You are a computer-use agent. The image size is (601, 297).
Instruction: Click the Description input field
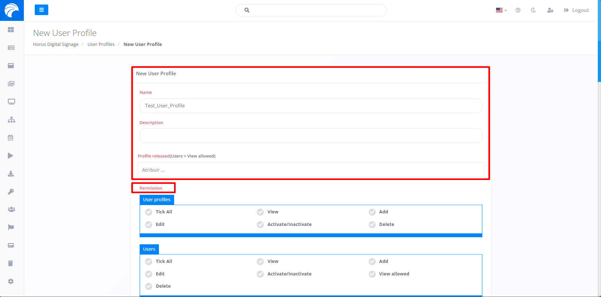(310, 136)
